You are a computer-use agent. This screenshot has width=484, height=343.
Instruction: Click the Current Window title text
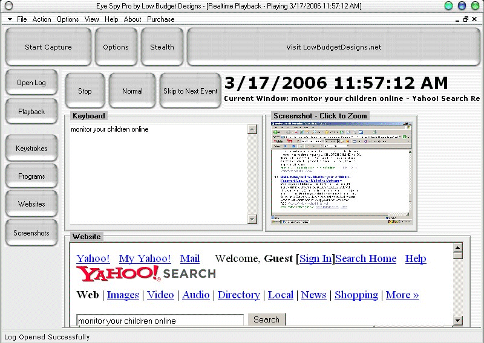(x=352, y=98)
